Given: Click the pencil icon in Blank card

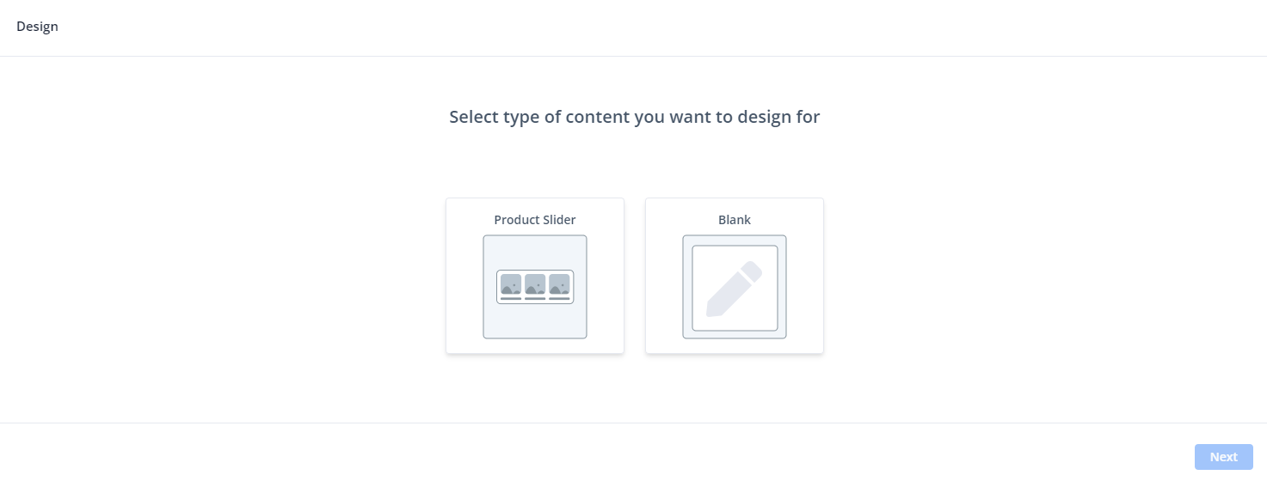Looking at the screenshot, I should tap(735, 289).
